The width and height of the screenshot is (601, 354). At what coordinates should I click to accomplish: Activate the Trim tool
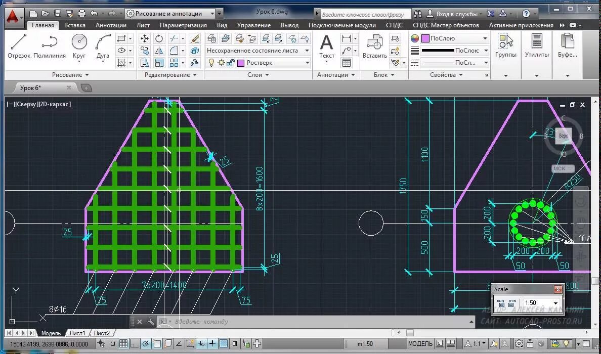[174, 38]
